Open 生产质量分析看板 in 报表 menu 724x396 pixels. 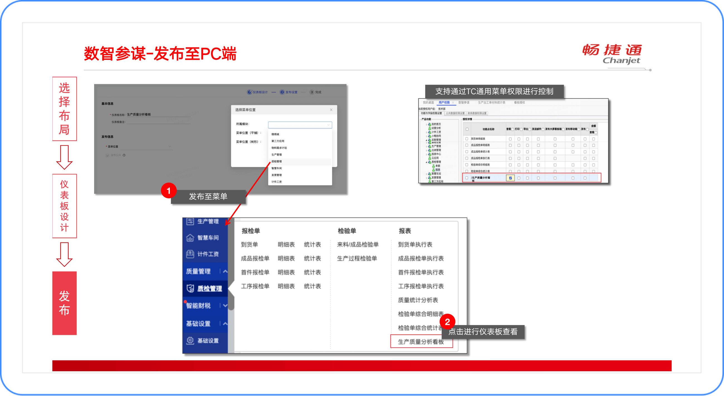tap(421, 341)
